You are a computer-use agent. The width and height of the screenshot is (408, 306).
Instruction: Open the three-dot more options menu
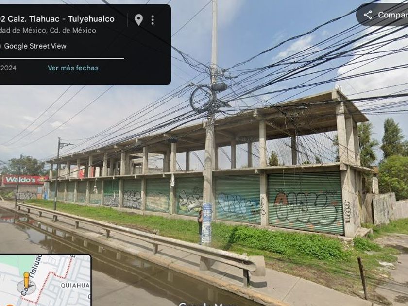(153, 20)
